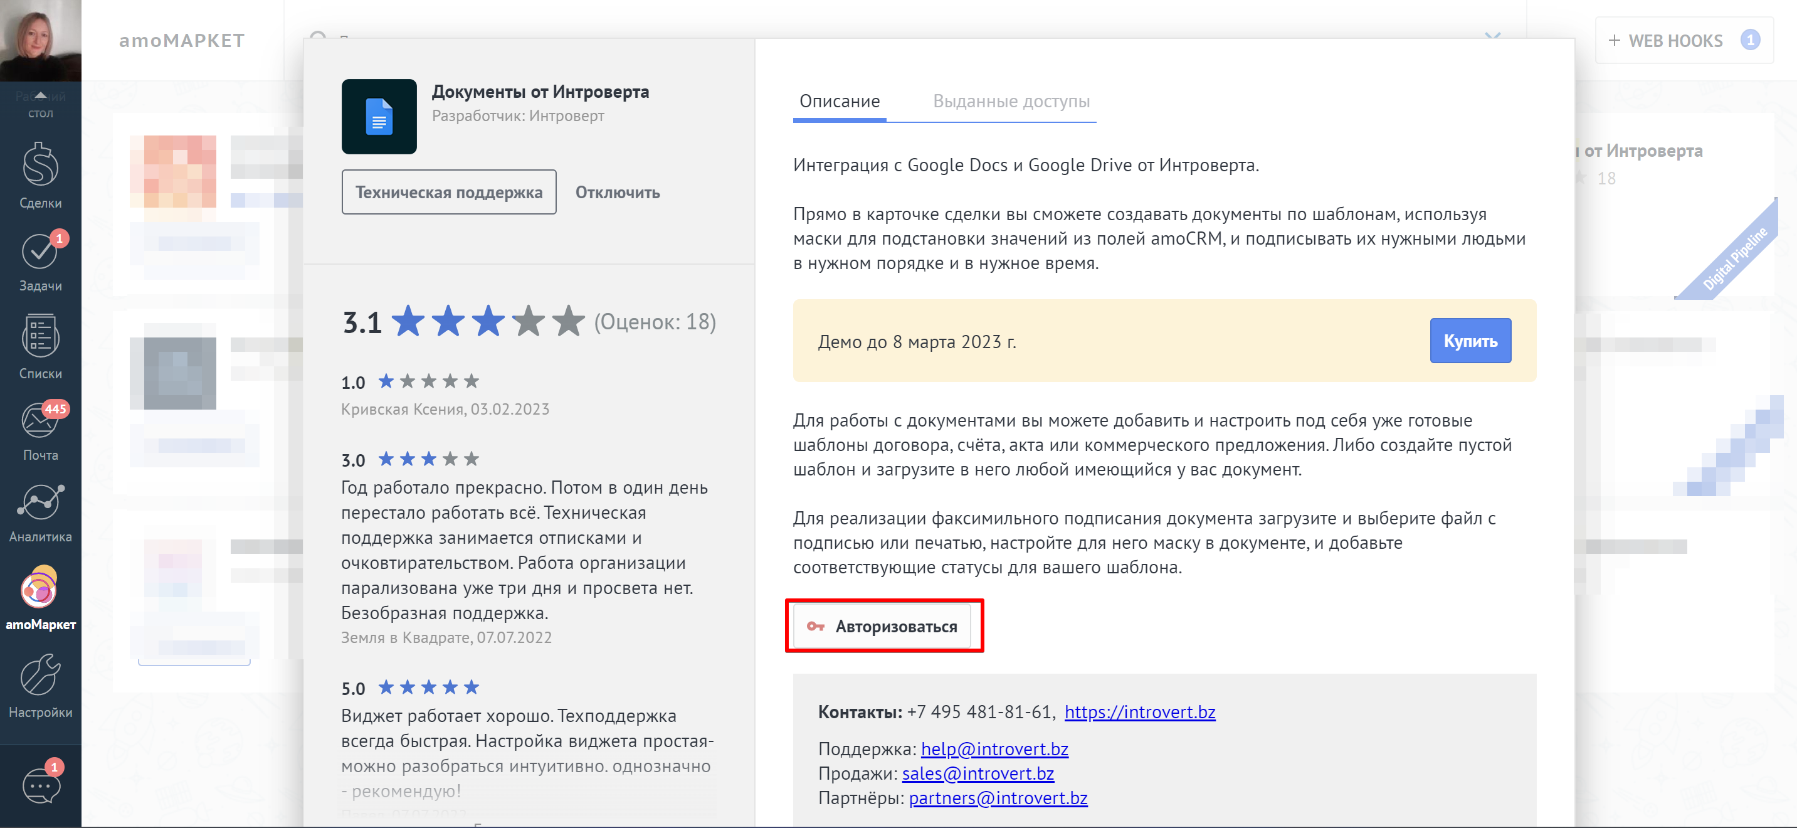Open Настройки in sidebar
Image resolution: width=1797 pixels, height=828 pixels.
(41, 686)
